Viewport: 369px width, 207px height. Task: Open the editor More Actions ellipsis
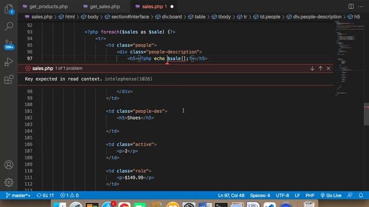click(x=360, y=6)
